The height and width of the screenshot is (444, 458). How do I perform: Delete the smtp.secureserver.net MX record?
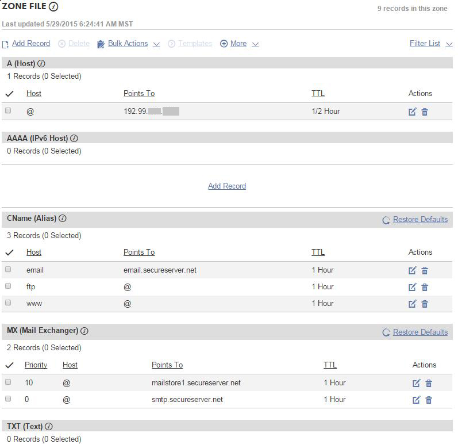point(429,400)
